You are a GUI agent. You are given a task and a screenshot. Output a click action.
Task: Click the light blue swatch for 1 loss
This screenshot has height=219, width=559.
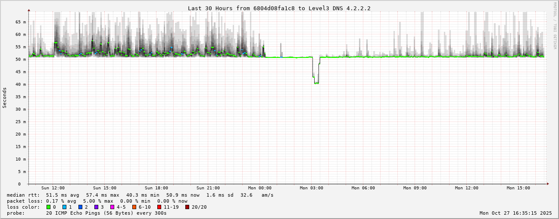64,207
